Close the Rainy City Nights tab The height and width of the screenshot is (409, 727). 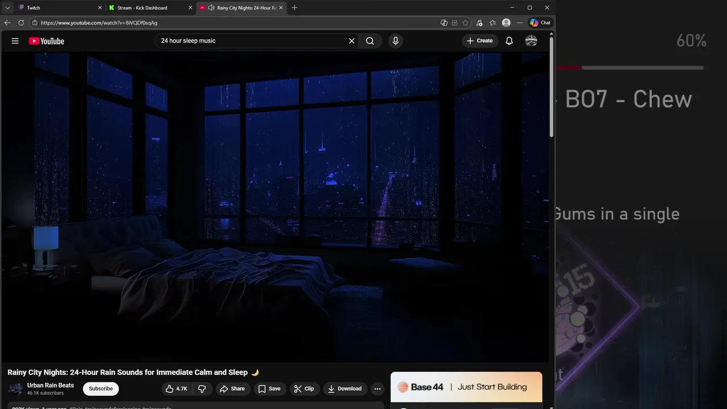281,8
